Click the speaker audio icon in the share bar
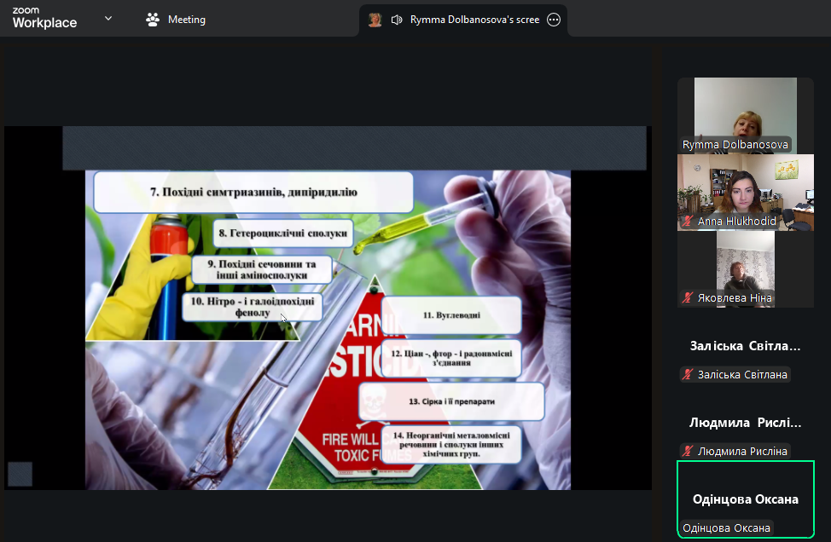Viewport: 831px width, 542px height. pos(397,20)
